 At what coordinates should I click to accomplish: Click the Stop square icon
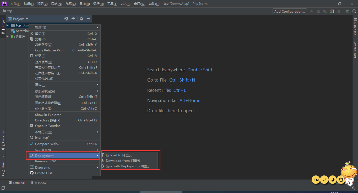(339, 11)
